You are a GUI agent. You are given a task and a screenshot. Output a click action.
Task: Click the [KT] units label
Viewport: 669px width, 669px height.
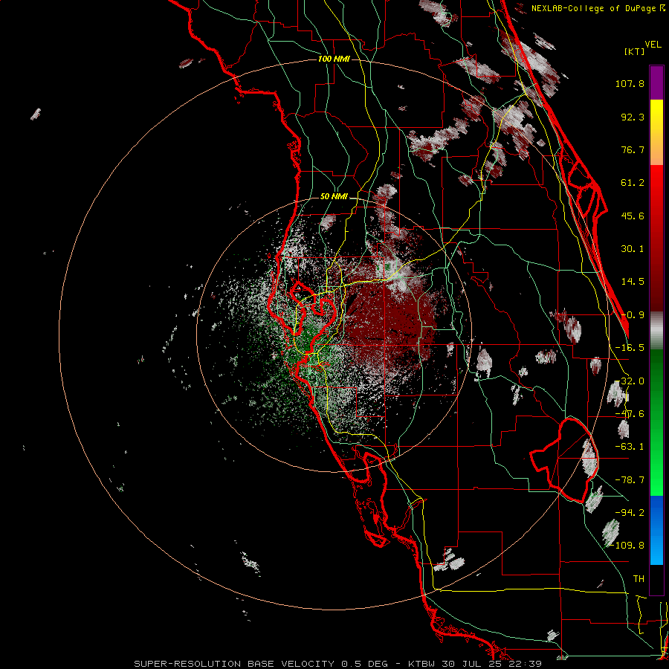635,51
